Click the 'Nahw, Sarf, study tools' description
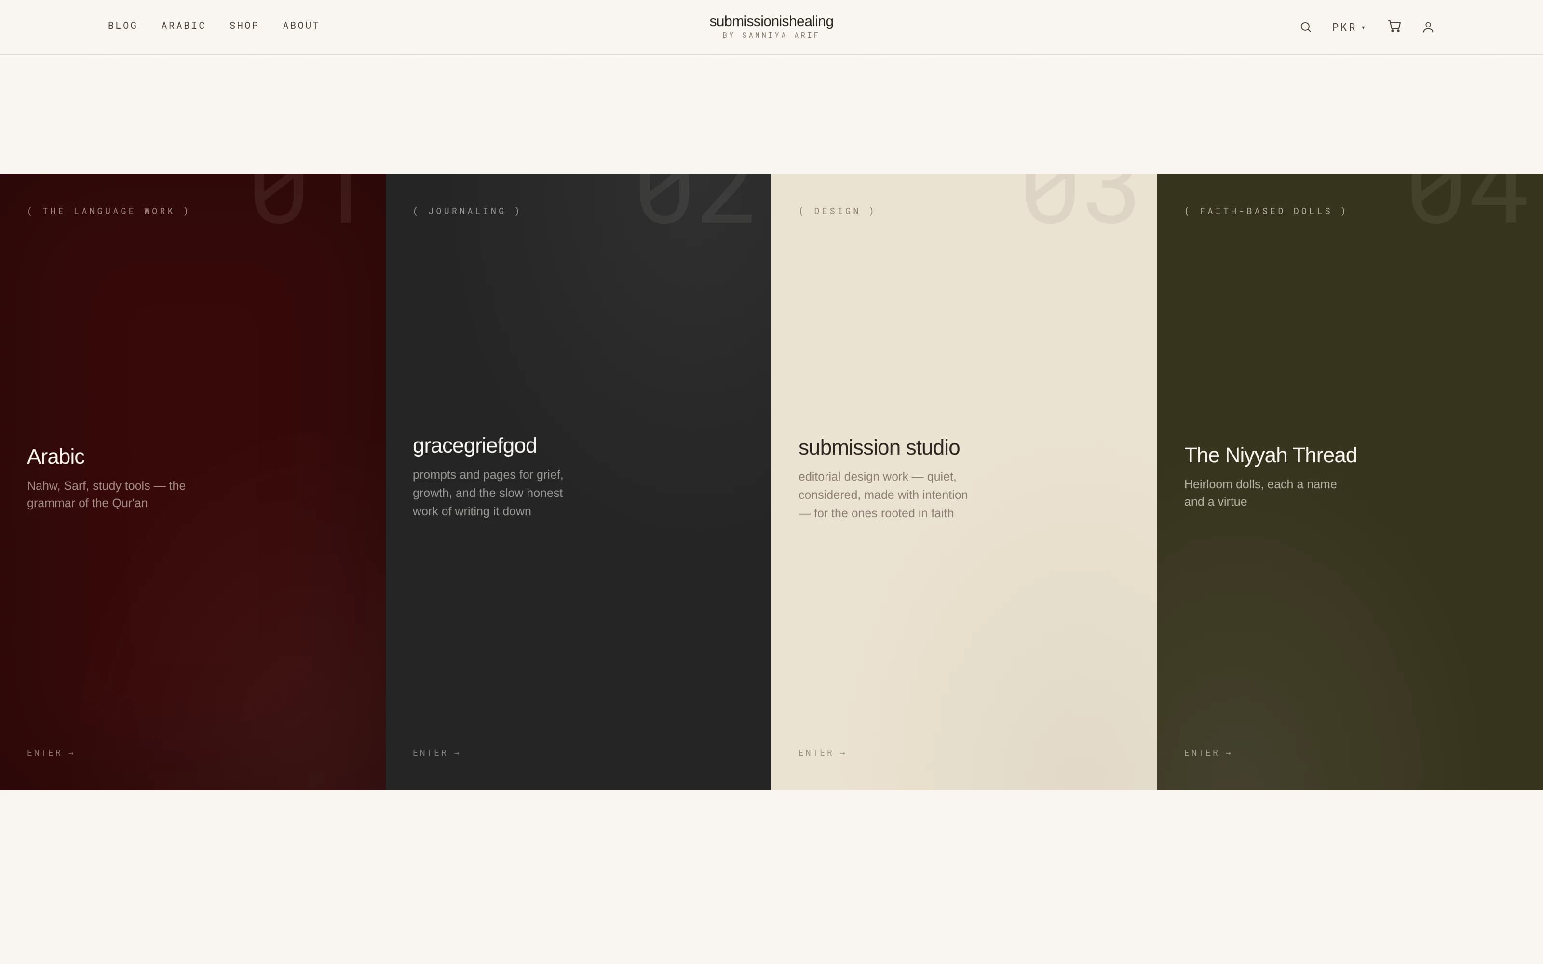 [x=107, y=494]
